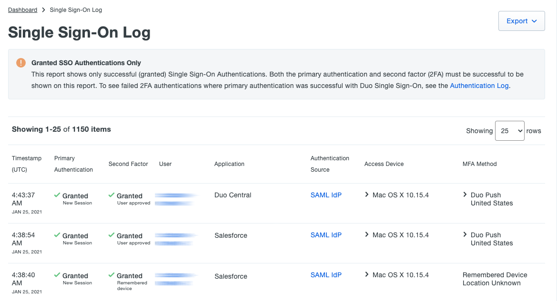557x301 pixels.
Task: Expand Mac OS X access device in first row
Action: 366,194
